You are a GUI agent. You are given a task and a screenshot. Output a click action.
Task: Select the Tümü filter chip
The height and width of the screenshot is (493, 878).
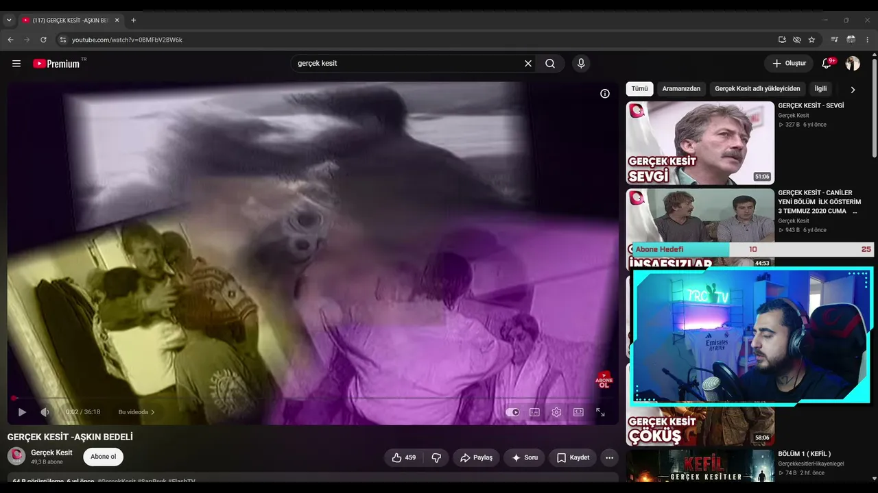pos(639,89)
